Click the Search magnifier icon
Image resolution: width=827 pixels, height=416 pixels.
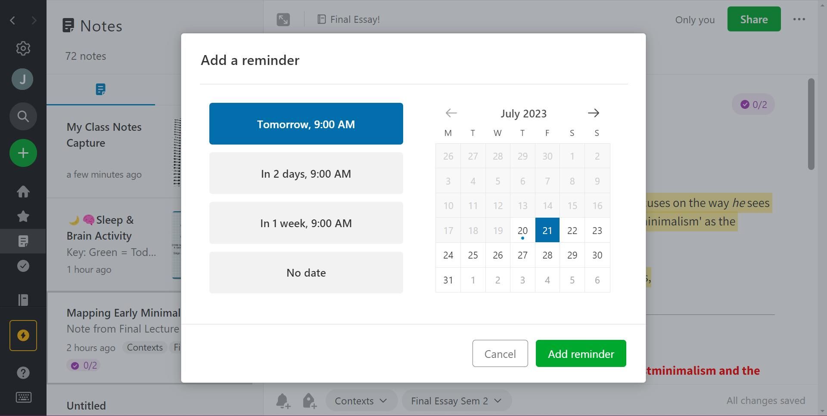(23, 116)
